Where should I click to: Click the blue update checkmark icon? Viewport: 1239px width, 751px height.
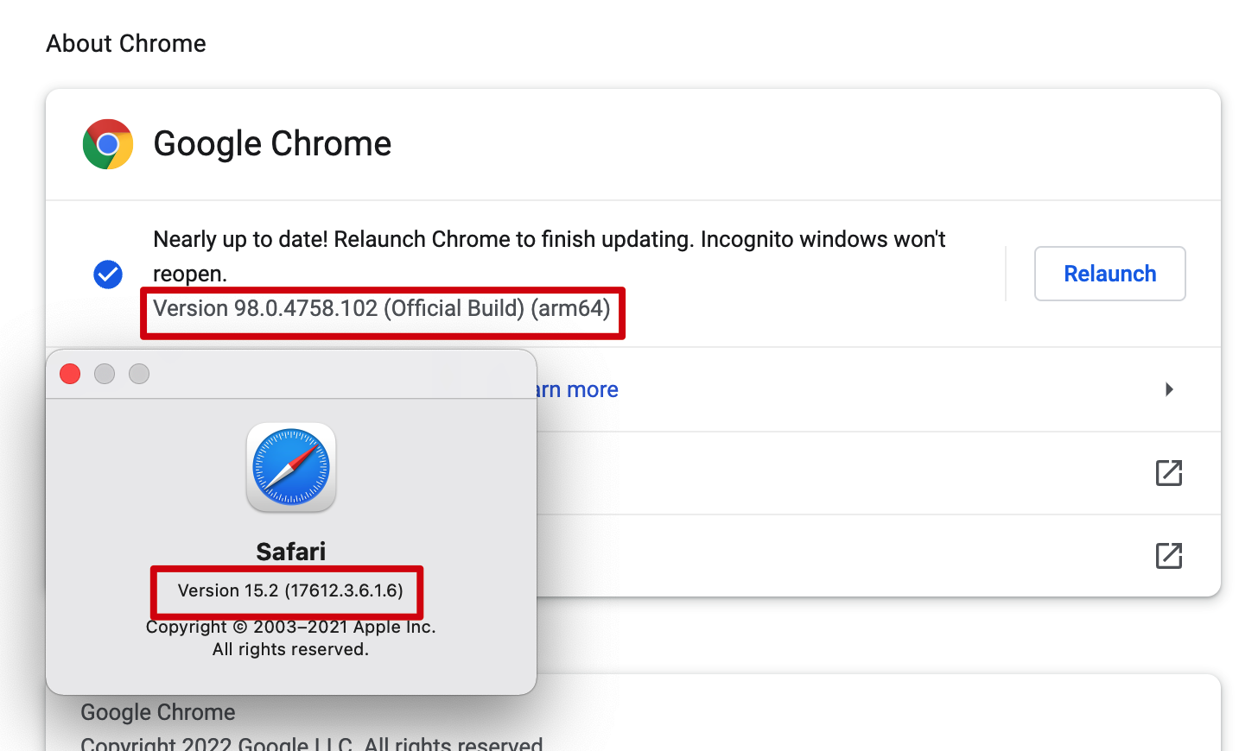pos(108,275)
